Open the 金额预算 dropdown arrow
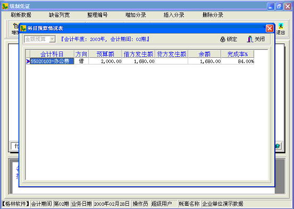The height and width of the screenshot is (209, 294). point(52,39)
